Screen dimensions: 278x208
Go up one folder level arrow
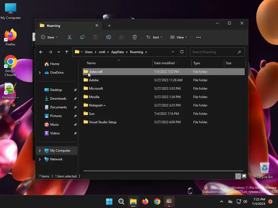click(x=67, y=52)
